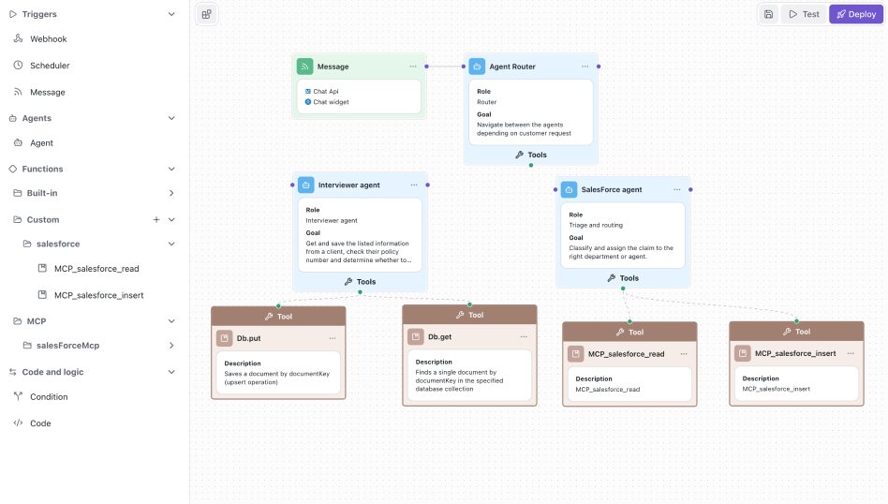Collapse the Code and logic section

click(x=171, y=372)
